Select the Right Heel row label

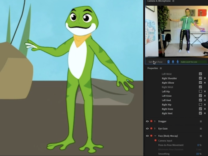click(x=167, y=113)
